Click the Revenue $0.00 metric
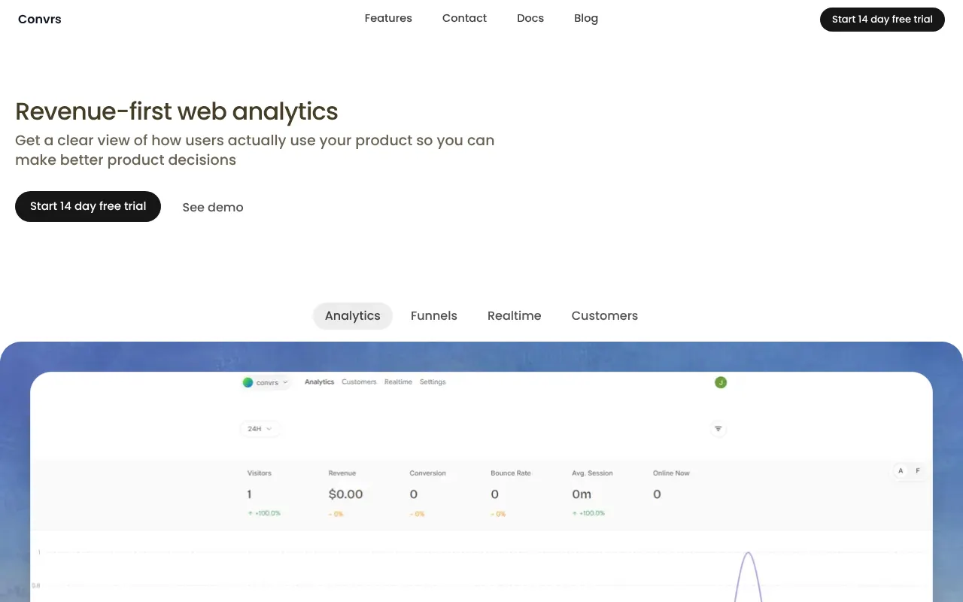 pyautogui.click(x=346, y=494)
